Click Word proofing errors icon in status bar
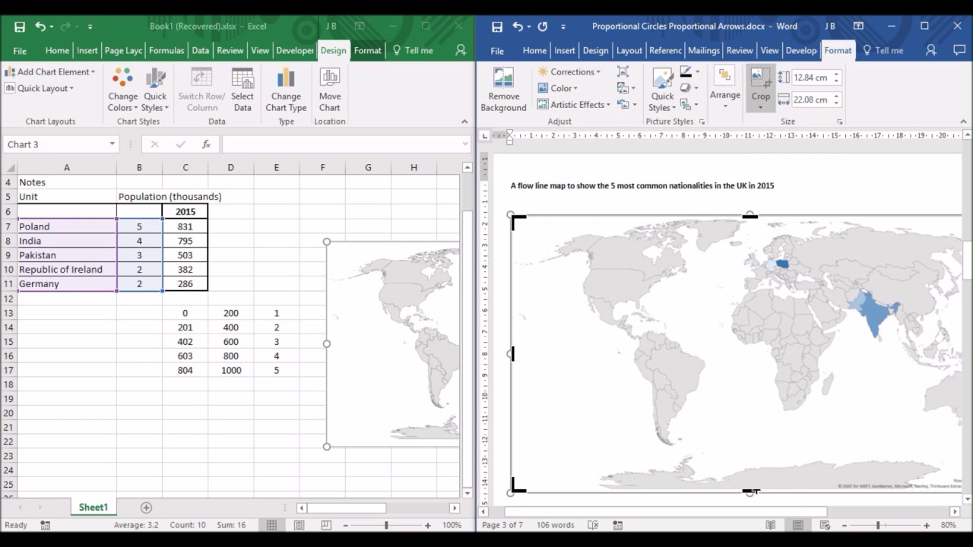 coord(593,525)
